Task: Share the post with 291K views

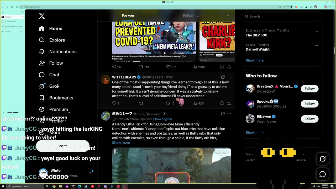Action: pos(229,67)
